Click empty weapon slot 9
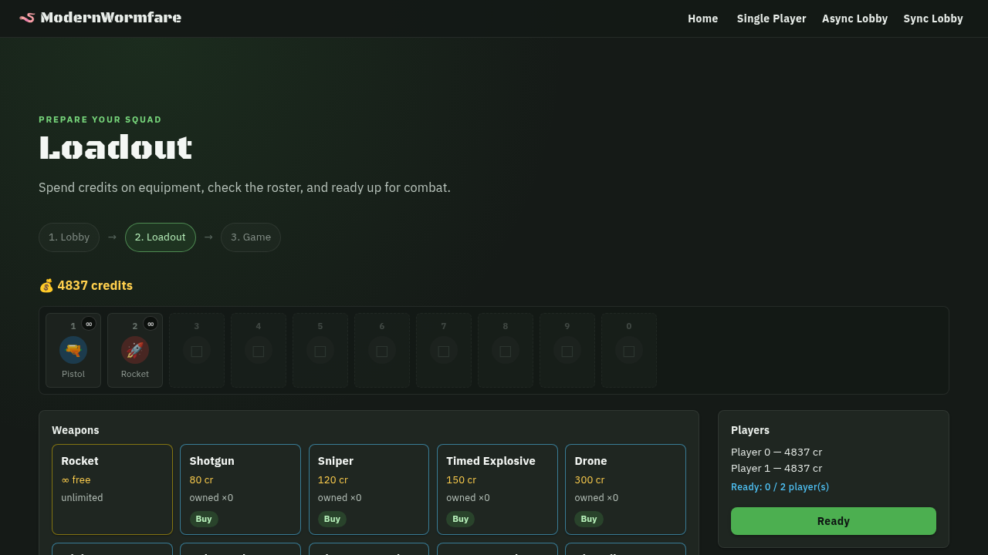The image size is (988, 555). (567, 350)
